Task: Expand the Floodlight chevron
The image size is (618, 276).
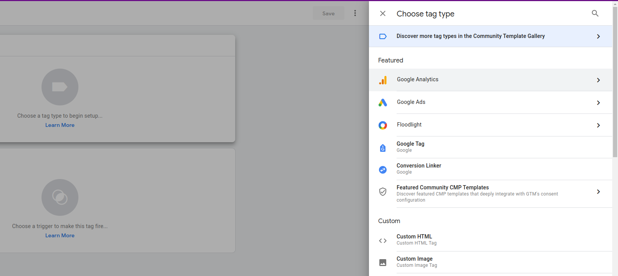Action: (598, 125)
